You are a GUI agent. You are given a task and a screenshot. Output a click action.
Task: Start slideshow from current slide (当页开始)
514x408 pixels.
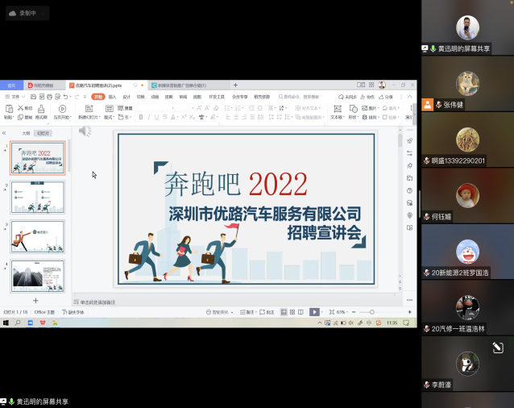(62, 112)
